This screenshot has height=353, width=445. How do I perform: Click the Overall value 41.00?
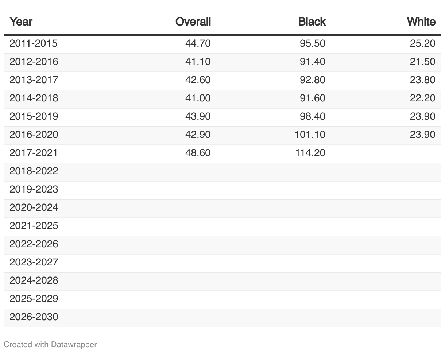coord(198,98)
